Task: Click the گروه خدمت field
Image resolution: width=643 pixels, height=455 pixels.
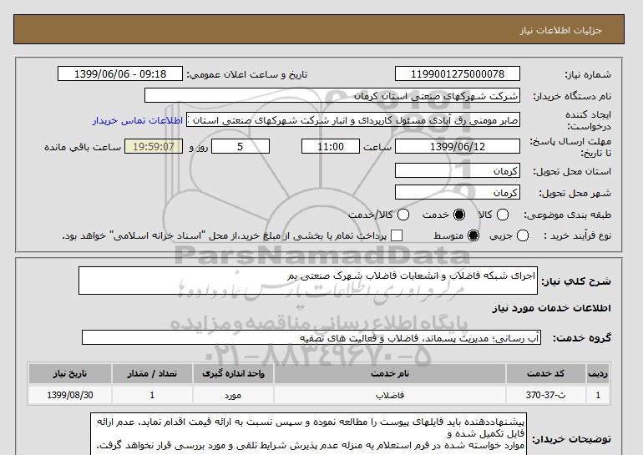Action: coord(311,338)
